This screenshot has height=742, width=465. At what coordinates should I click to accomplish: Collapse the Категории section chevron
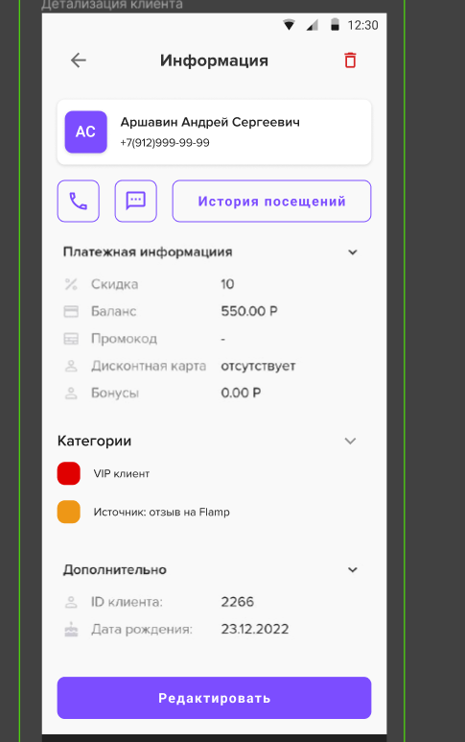[350, 441]
